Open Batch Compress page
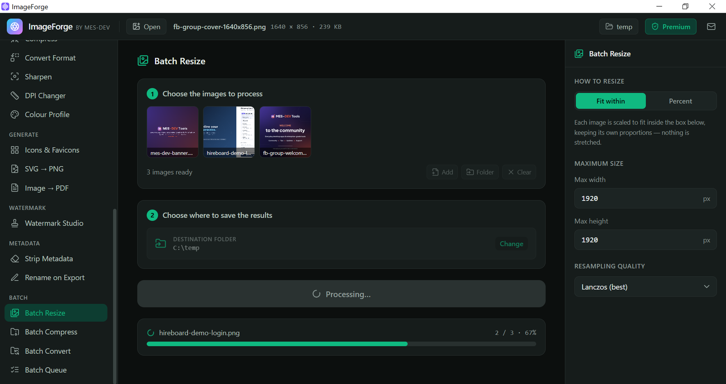This screenshot has height=384, width=726. (56, 332)
